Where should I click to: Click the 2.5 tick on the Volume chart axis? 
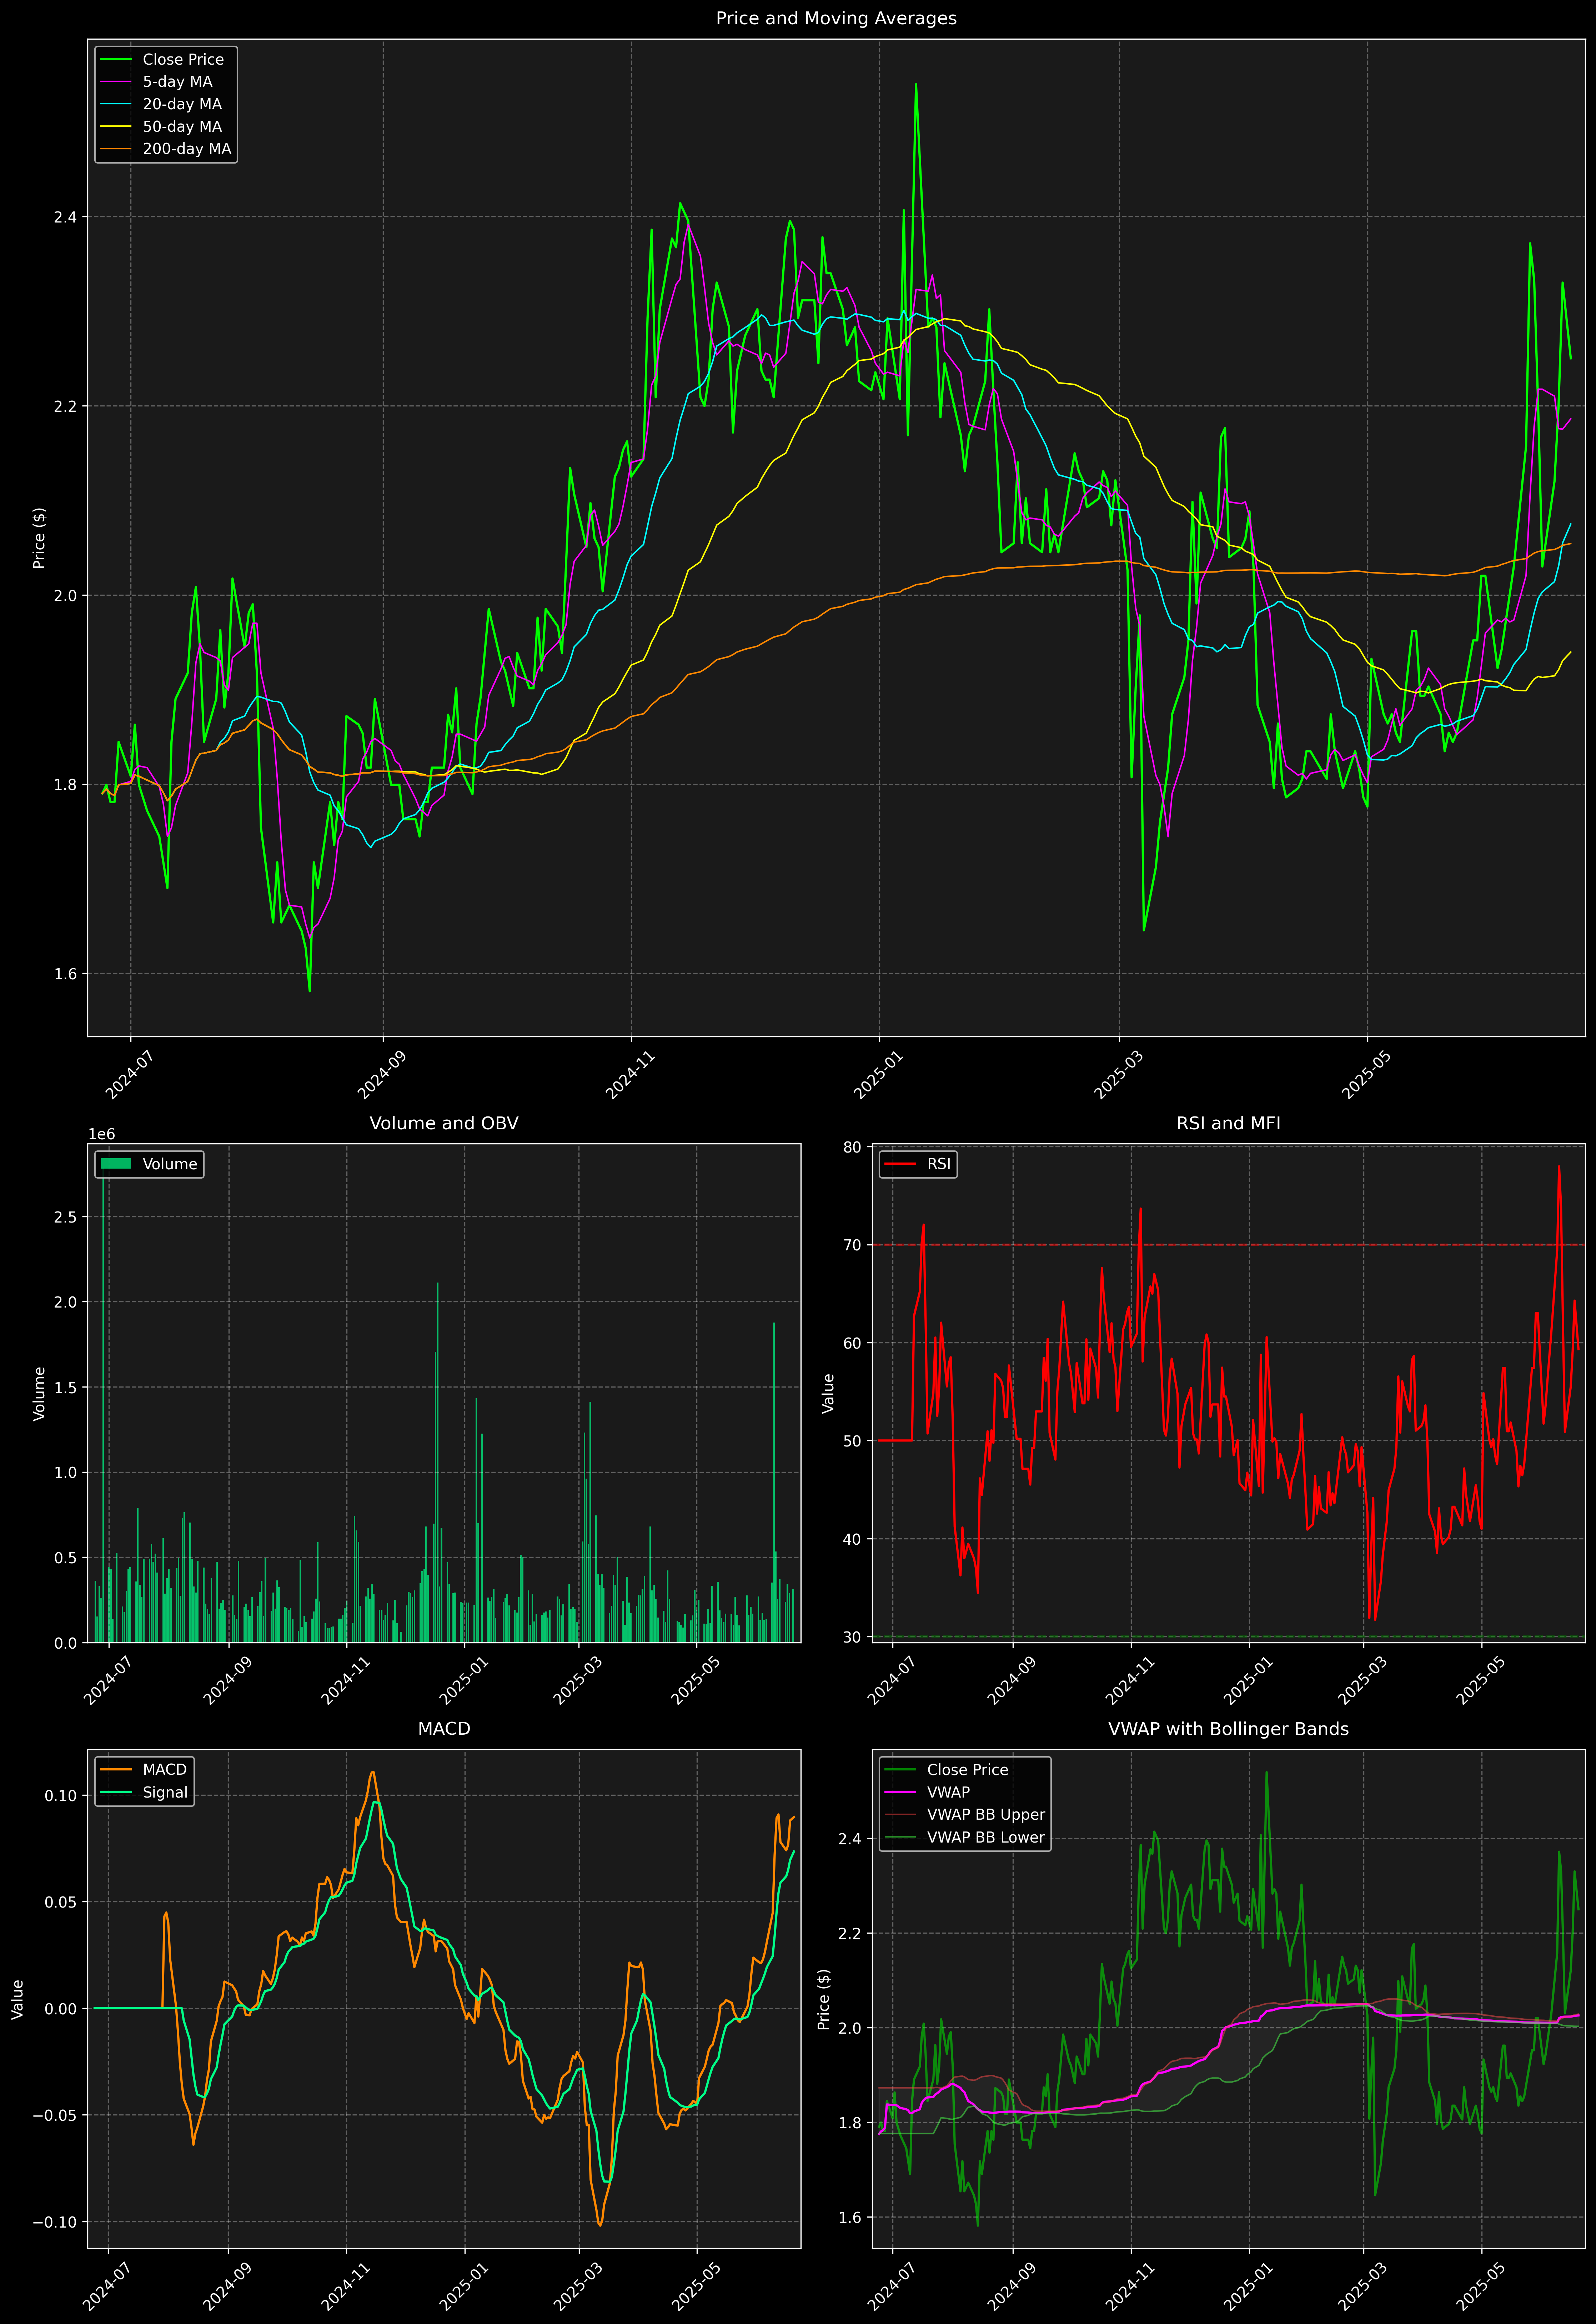[x=65, y=1217]
